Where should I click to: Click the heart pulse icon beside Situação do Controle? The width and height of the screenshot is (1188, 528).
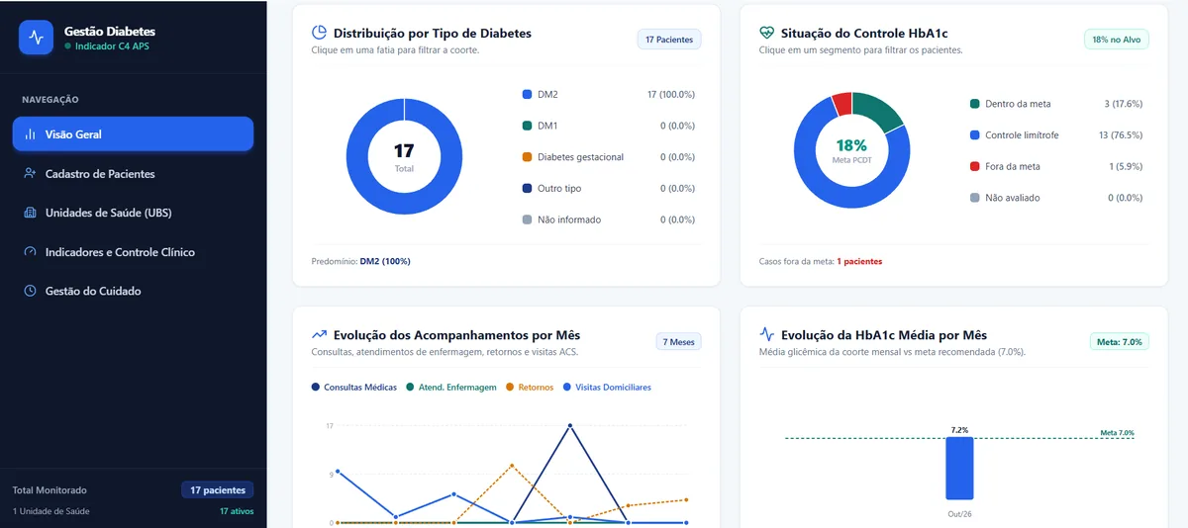pos(767,34)
